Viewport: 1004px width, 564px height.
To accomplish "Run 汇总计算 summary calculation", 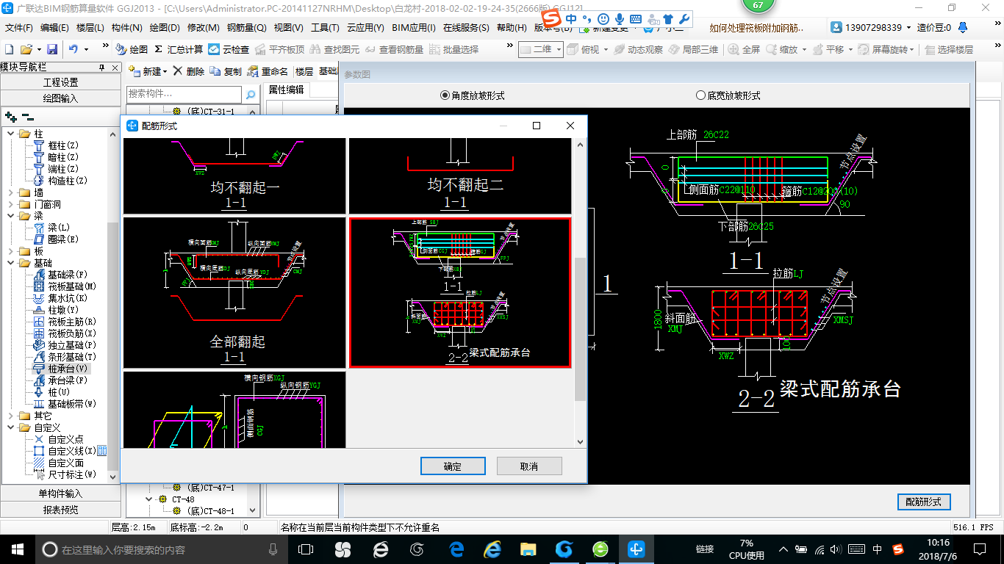I will click(179, 49).
